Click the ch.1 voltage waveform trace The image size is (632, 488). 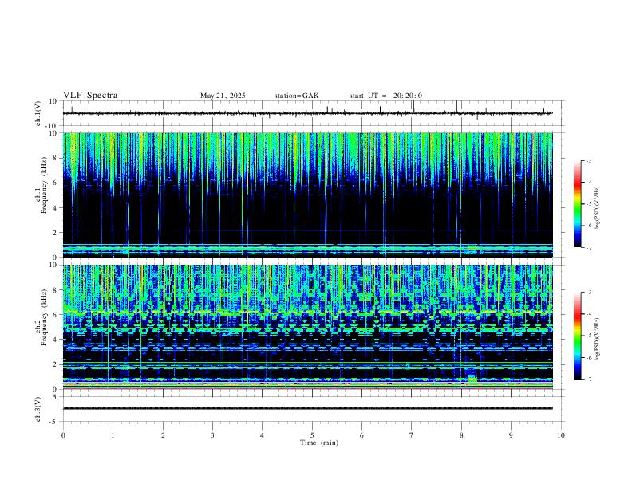(x=307, y=113)
